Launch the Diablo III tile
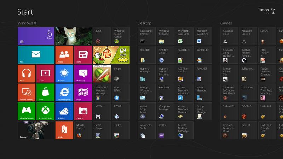The width and height of the screenshot is (283, 159). 229,111
